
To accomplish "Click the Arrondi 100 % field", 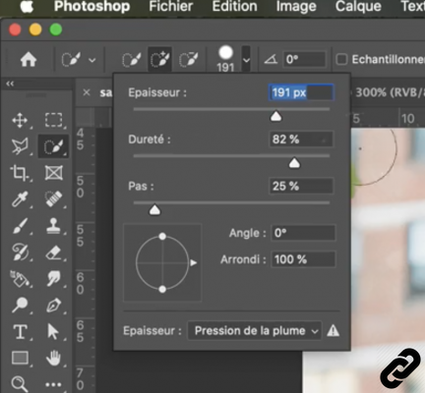I will (303, 259).
